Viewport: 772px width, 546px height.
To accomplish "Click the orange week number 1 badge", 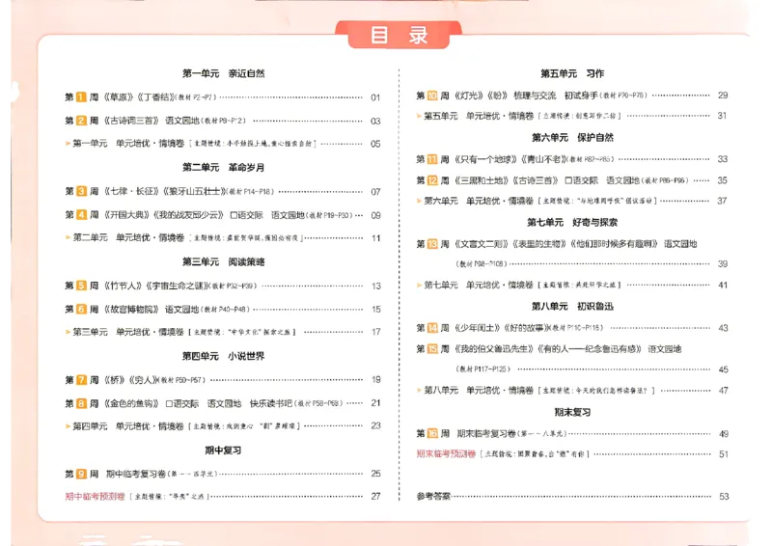I will click(x=81, y=97).
